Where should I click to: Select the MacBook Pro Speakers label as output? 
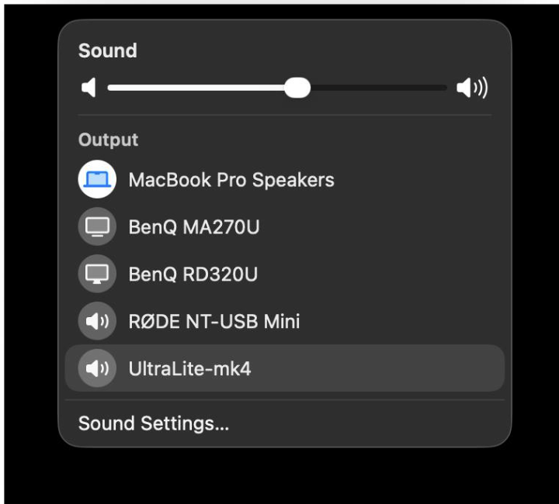(231, 180)
